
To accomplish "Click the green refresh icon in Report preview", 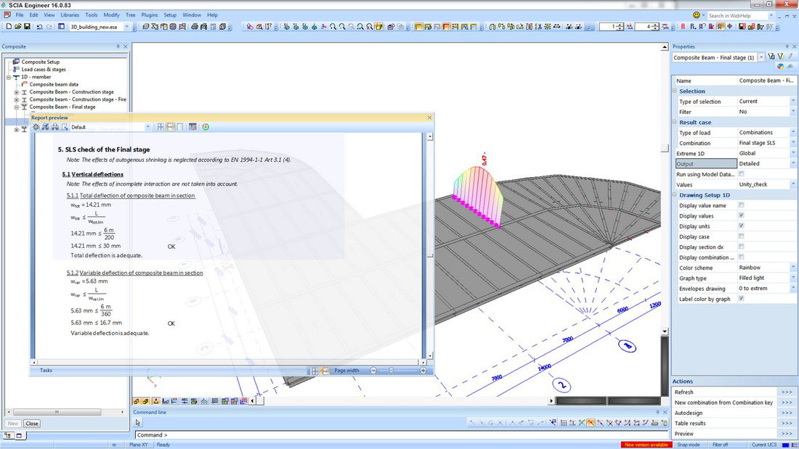I will coord(206,127).
